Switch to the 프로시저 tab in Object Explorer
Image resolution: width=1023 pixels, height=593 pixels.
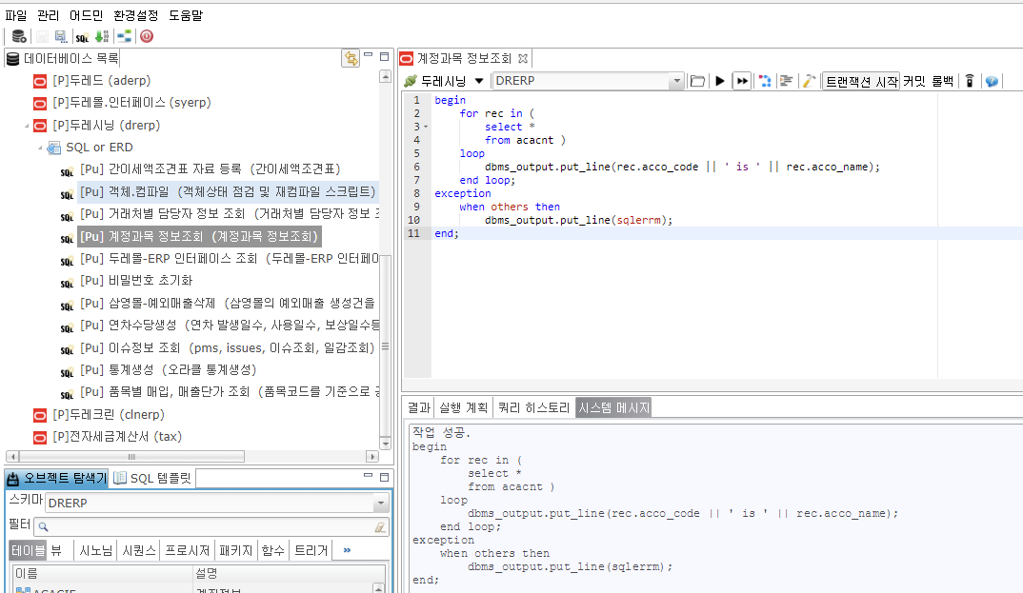[x=188, y=549]
